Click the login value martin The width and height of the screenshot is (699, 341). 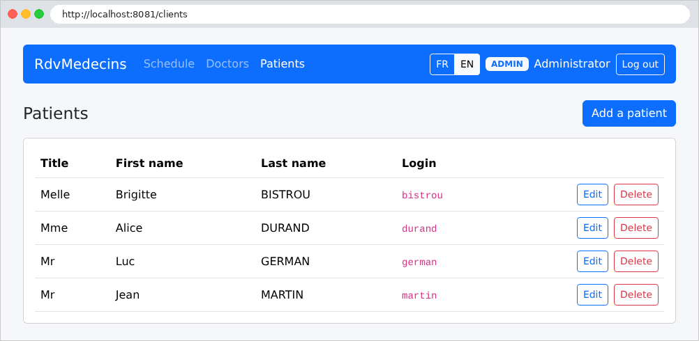pyautogui.click(x=419, y=295)
